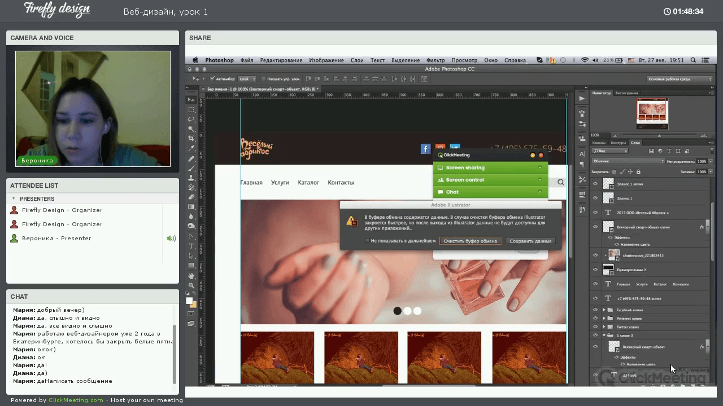Open the Обычные blend mode dropdown
The height and width of the screenshot is (406, 723).
pos(628,161)
